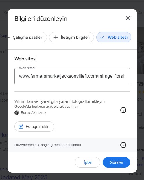The height and width of the screenshot is (180, 144).
Task: Select the Web sitesi chip
Action: [114, 37]
